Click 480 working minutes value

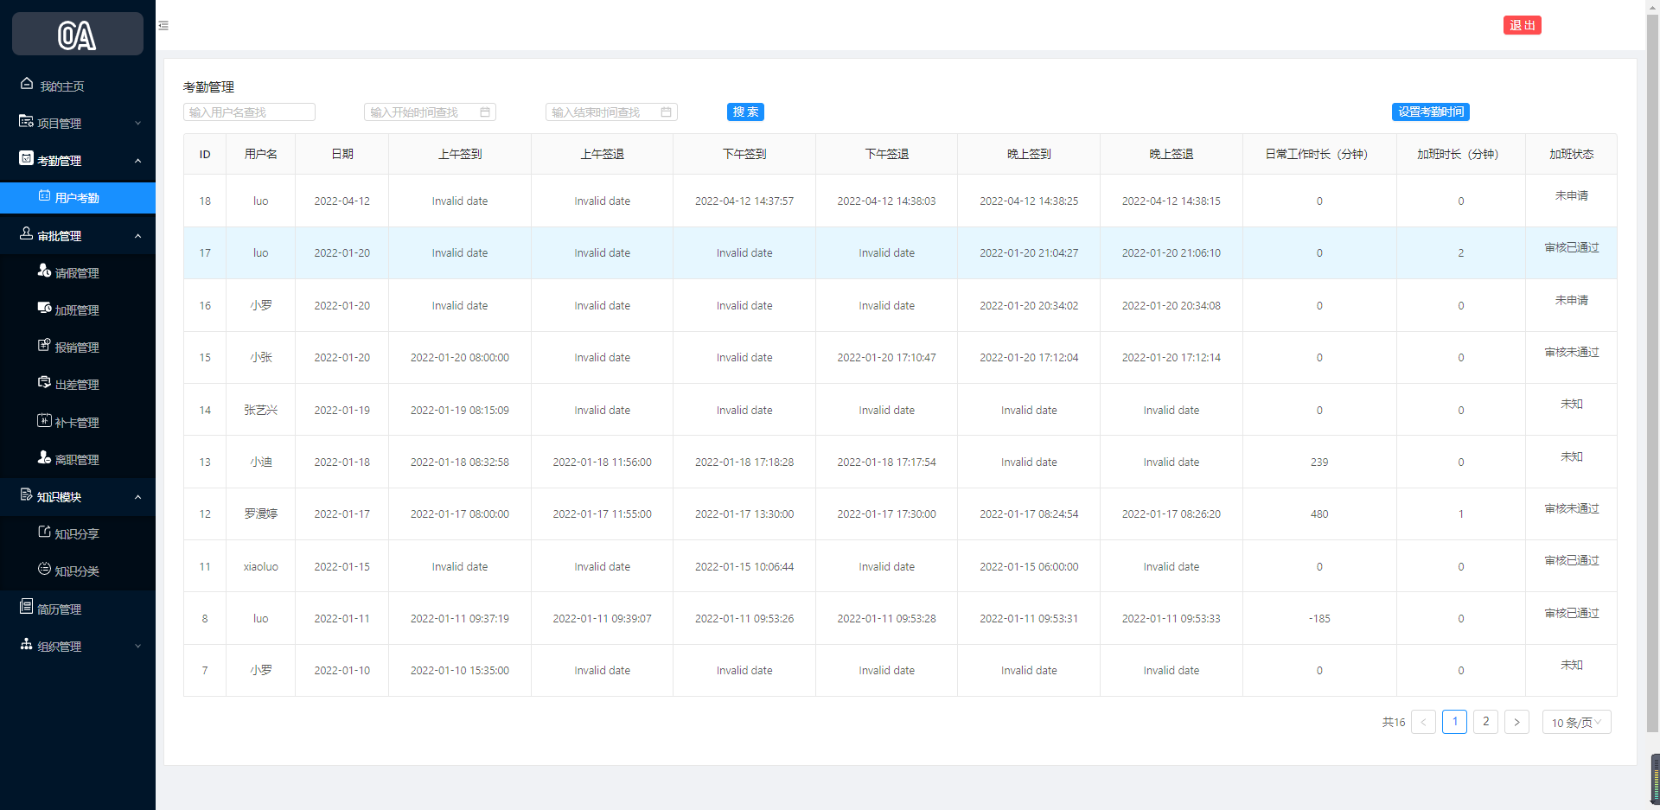tap(1319, 513)
